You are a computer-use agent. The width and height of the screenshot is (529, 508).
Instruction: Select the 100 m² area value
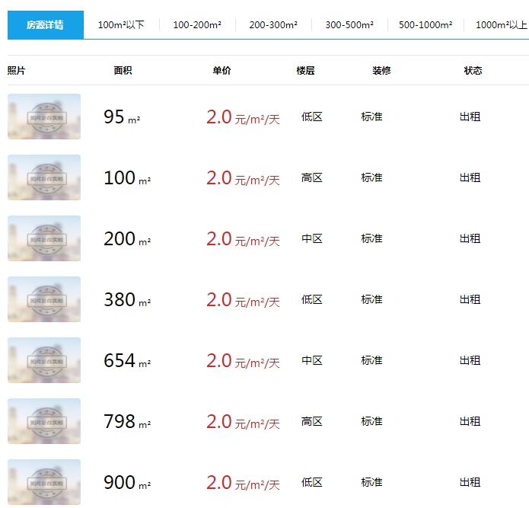pyautogui.click(x=127, y=178)
